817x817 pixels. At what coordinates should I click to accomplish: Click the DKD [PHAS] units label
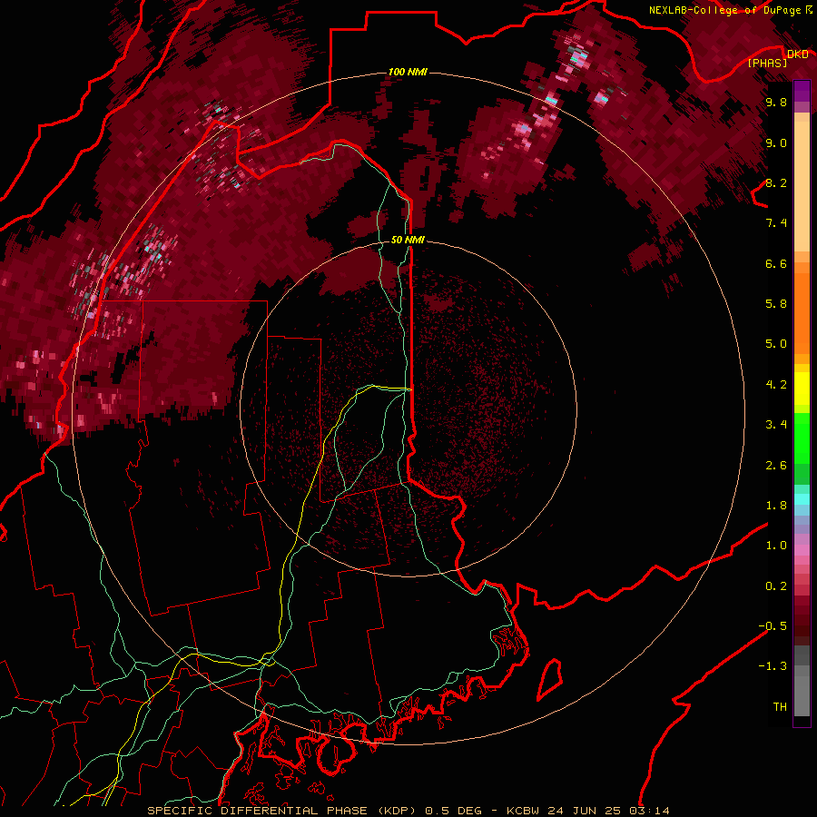click(779, 58)
